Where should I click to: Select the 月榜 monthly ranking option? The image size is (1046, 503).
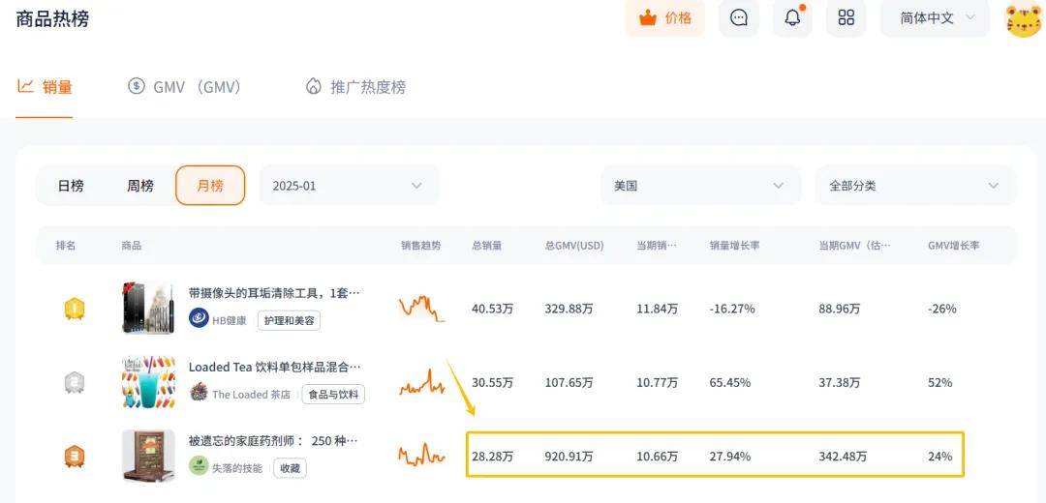pos(210,186)
